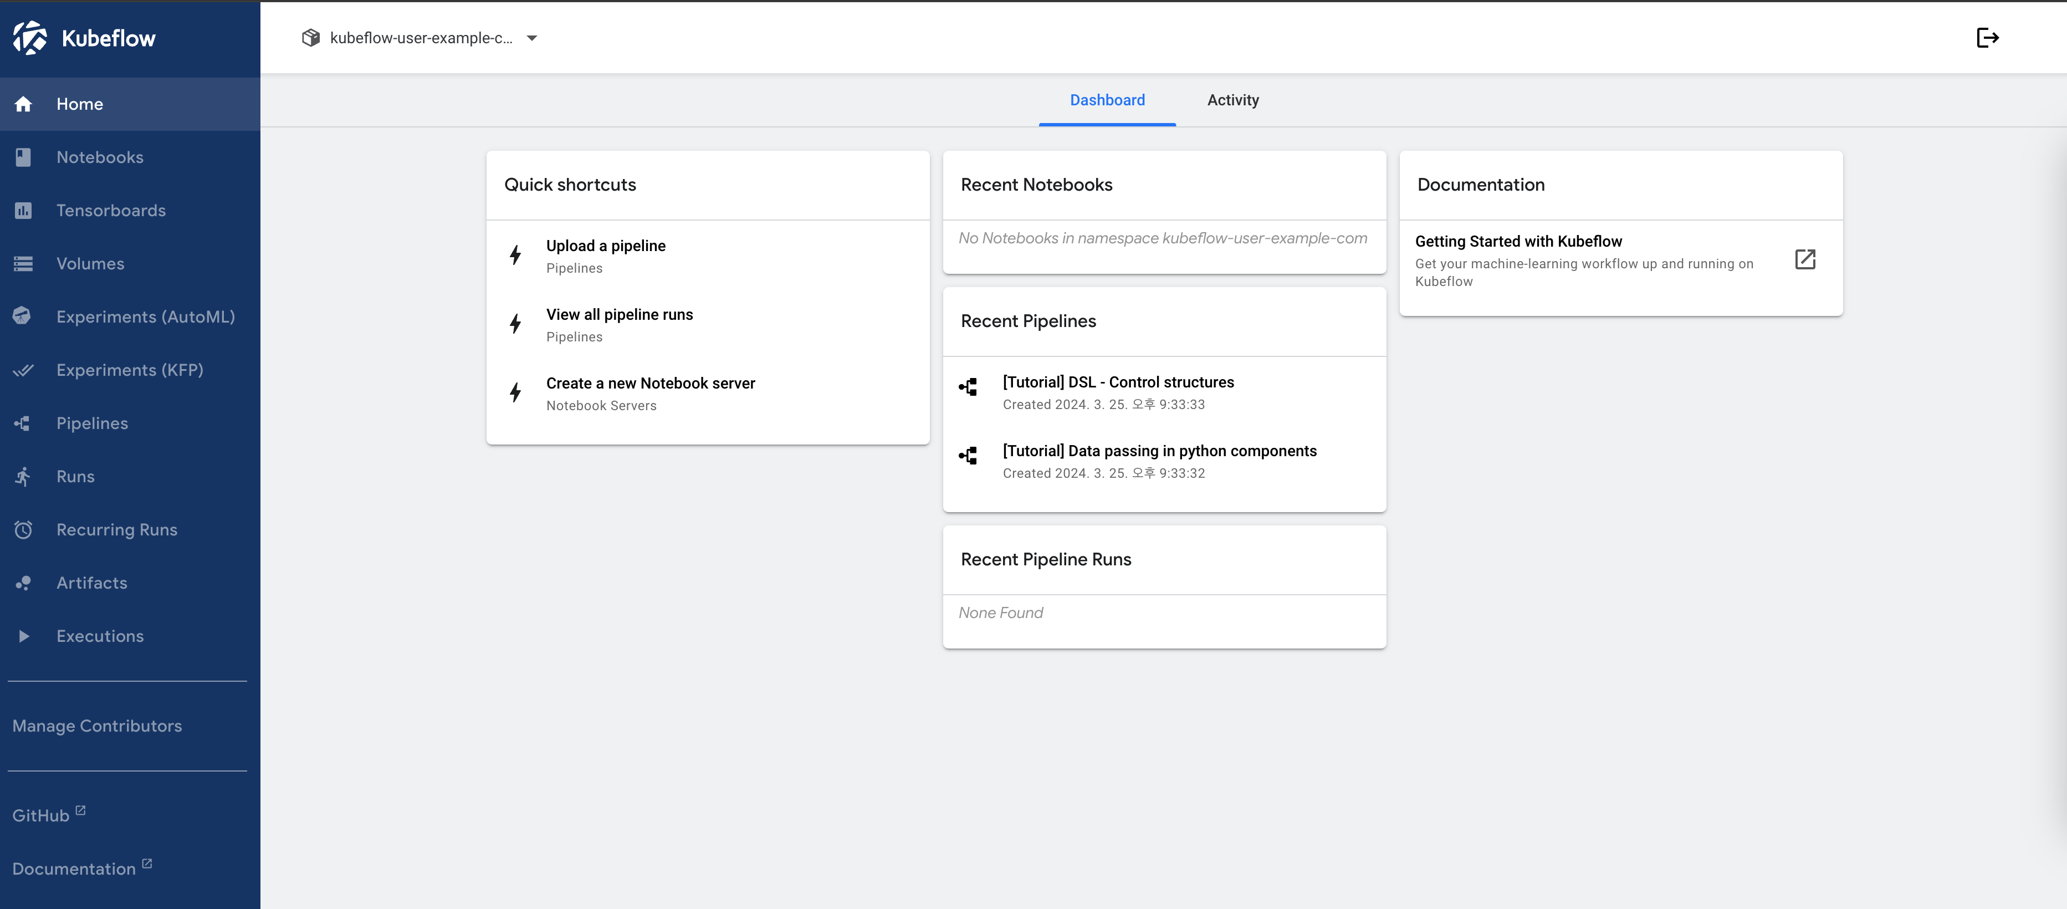Screen dimensions: 2067x909
Task: Open Artifacts in the sidebar
Action: point(130,583)
